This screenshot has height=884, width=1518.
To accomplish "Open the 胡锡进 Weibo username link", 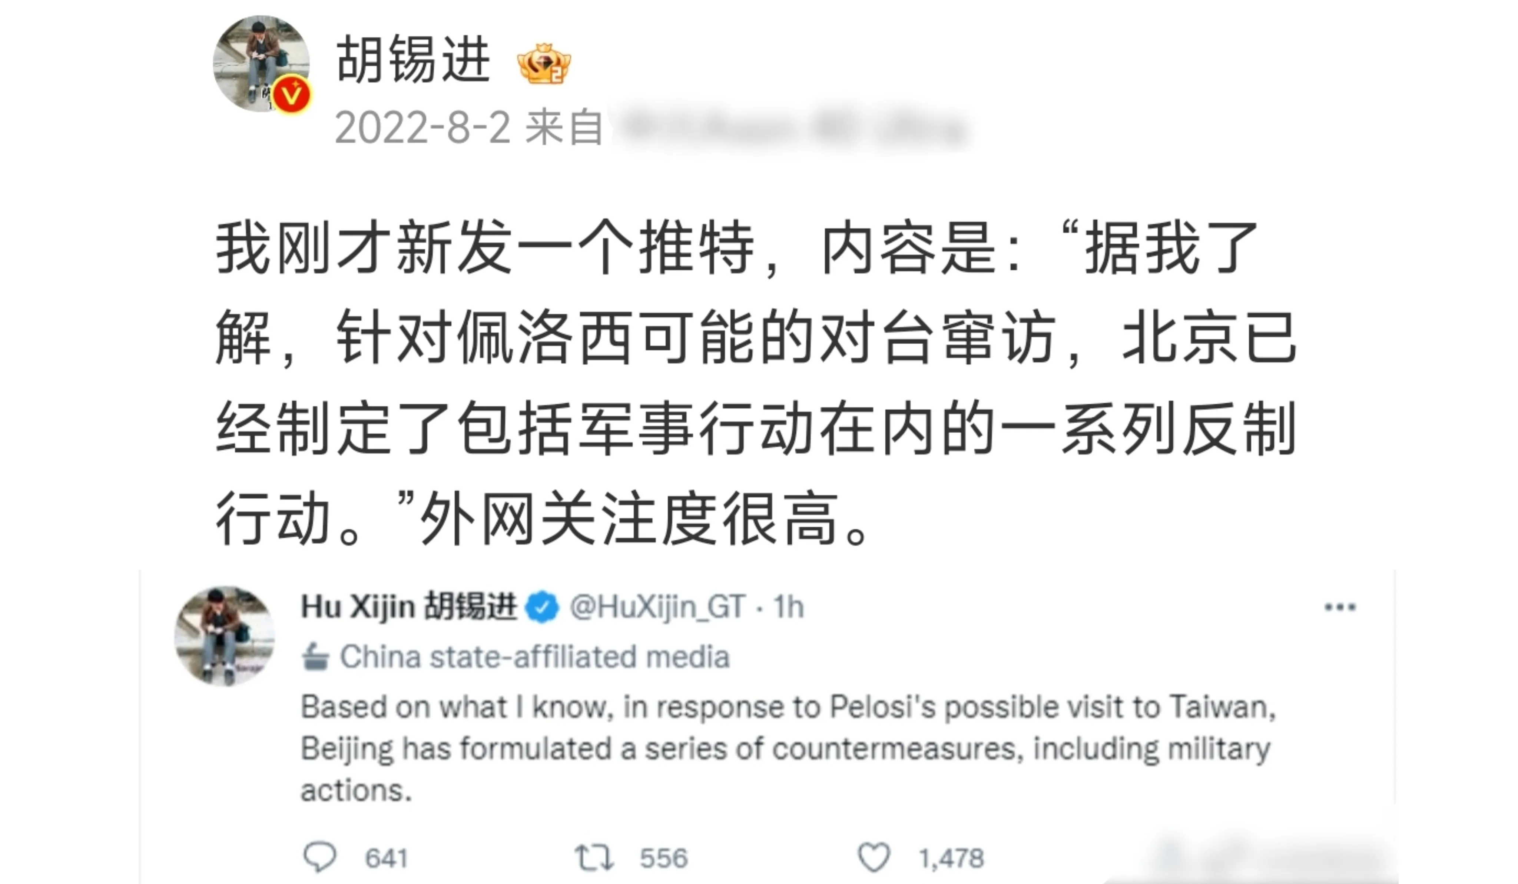I will [413, 59].
